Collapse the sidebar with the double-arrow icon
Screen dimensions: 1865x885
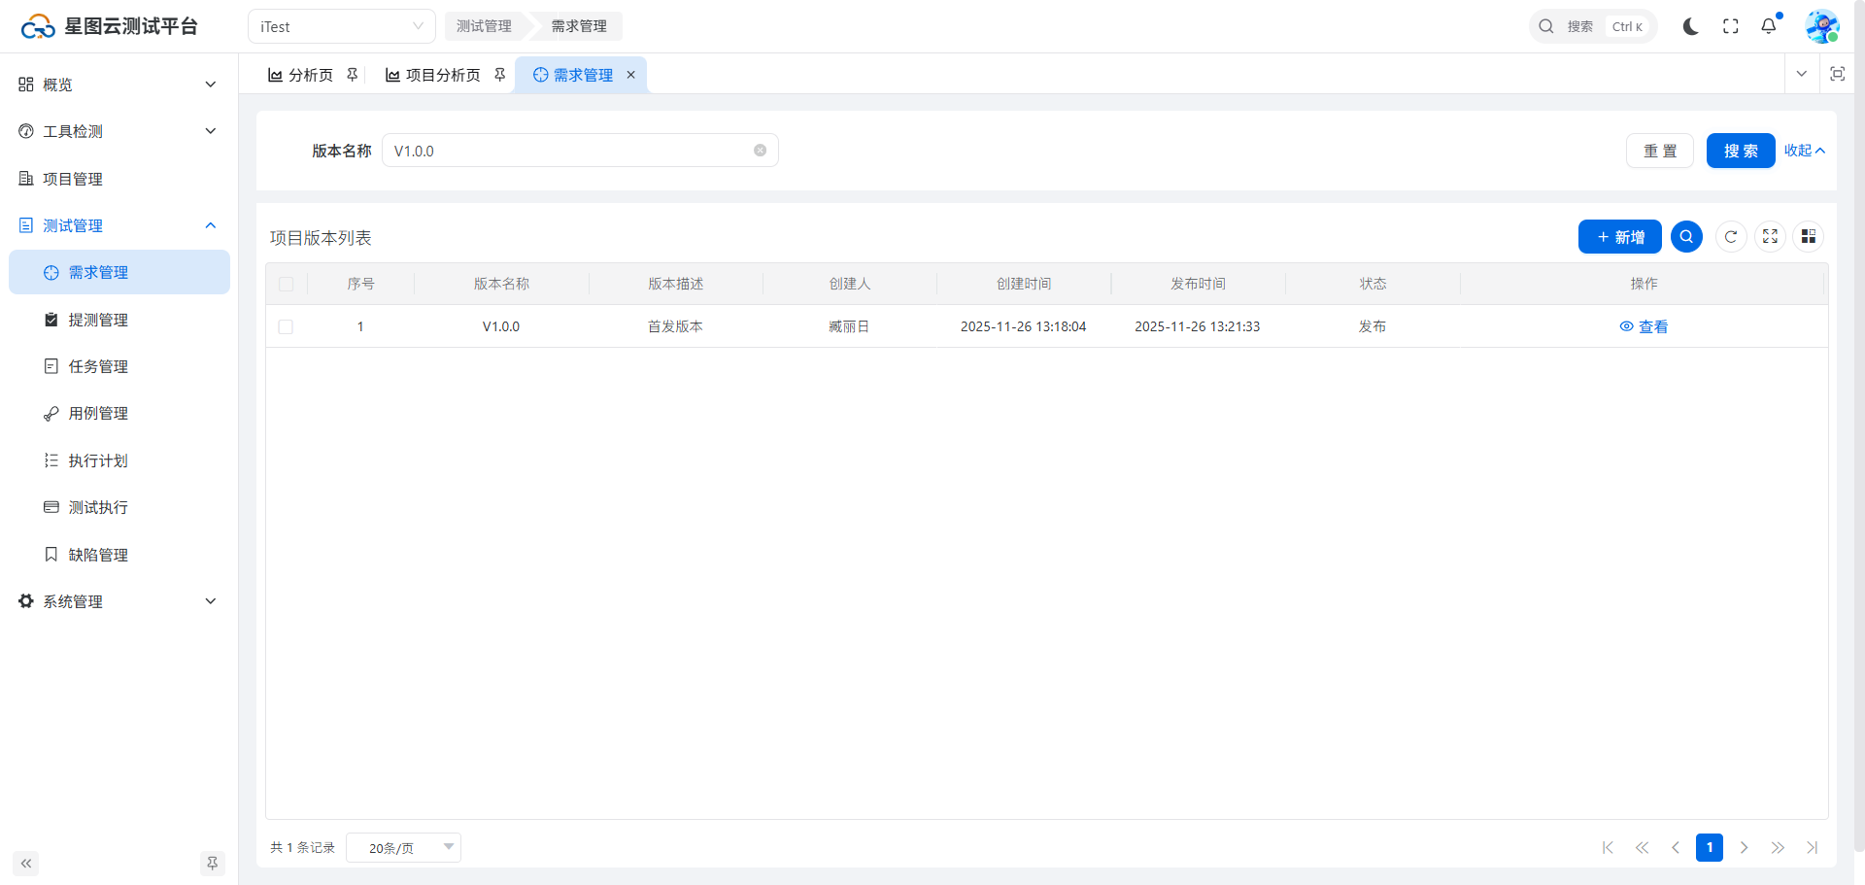pos(26,864)
